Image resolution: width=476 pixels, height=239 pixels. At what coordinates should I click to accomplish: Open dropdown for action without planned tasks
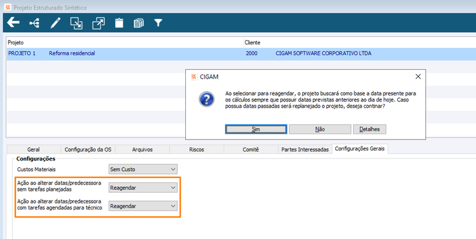(143, 188)
